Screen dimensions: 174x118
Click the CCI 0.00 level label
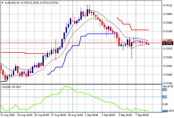click(x=165, y=104)
